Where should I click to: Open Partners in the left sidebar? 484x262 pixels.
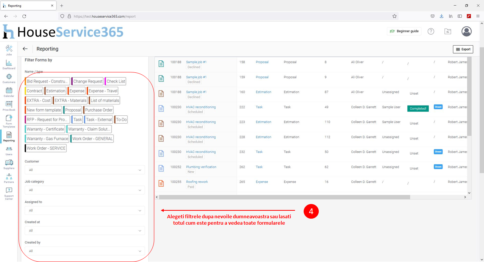click(x=9, y=178)
